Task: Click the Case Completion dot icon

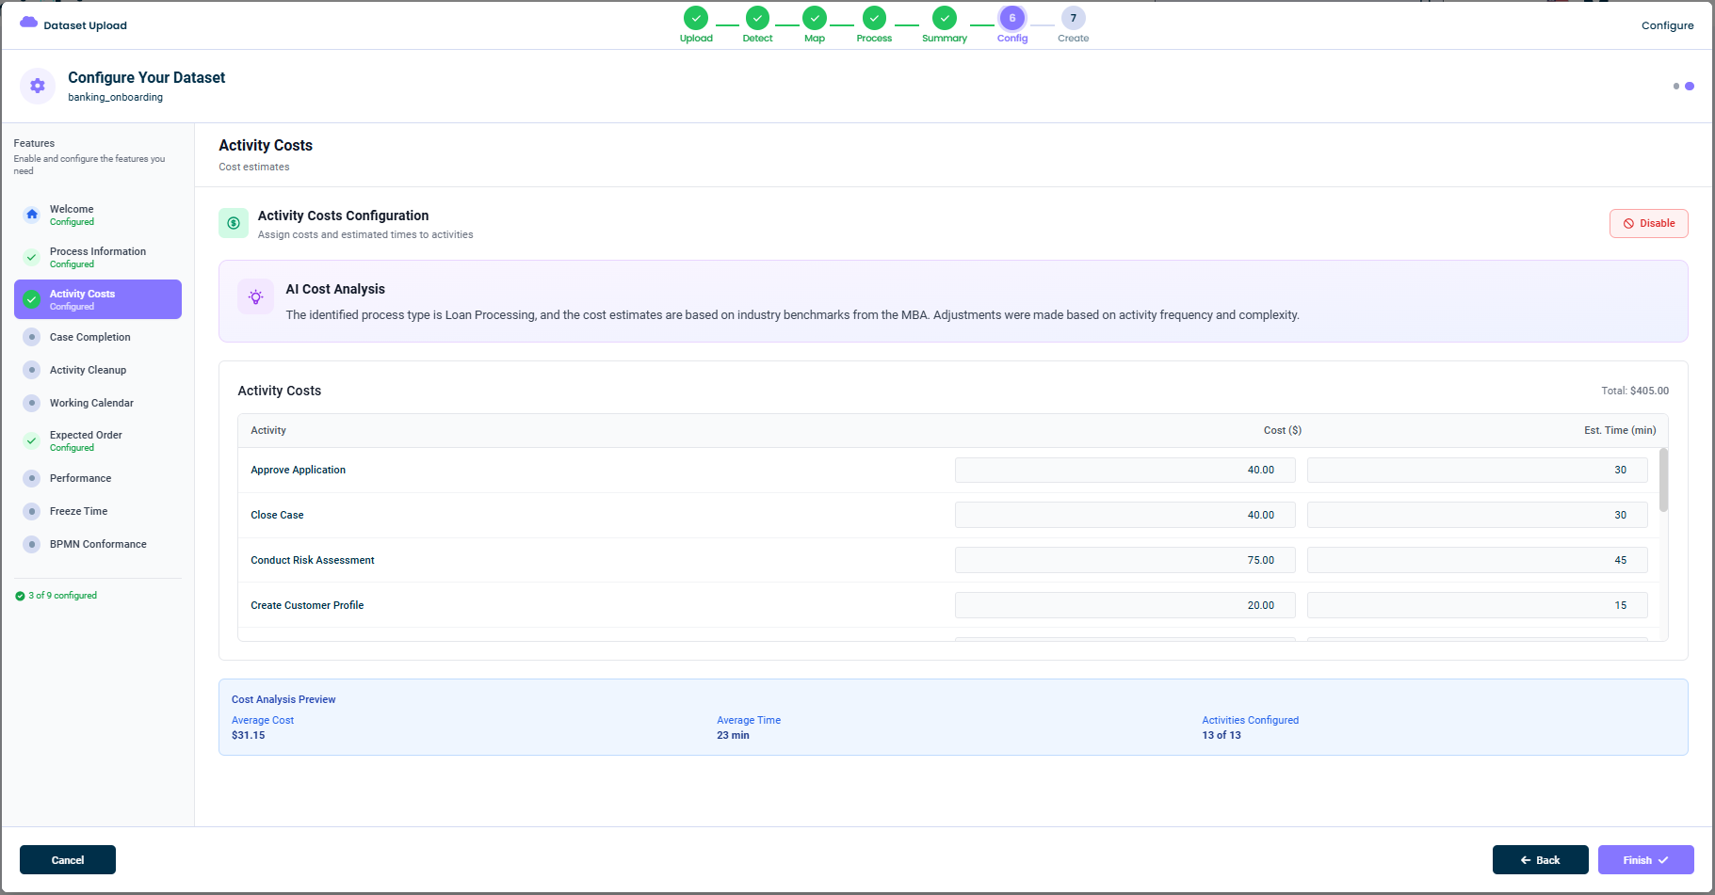Action: pos(32,337)
